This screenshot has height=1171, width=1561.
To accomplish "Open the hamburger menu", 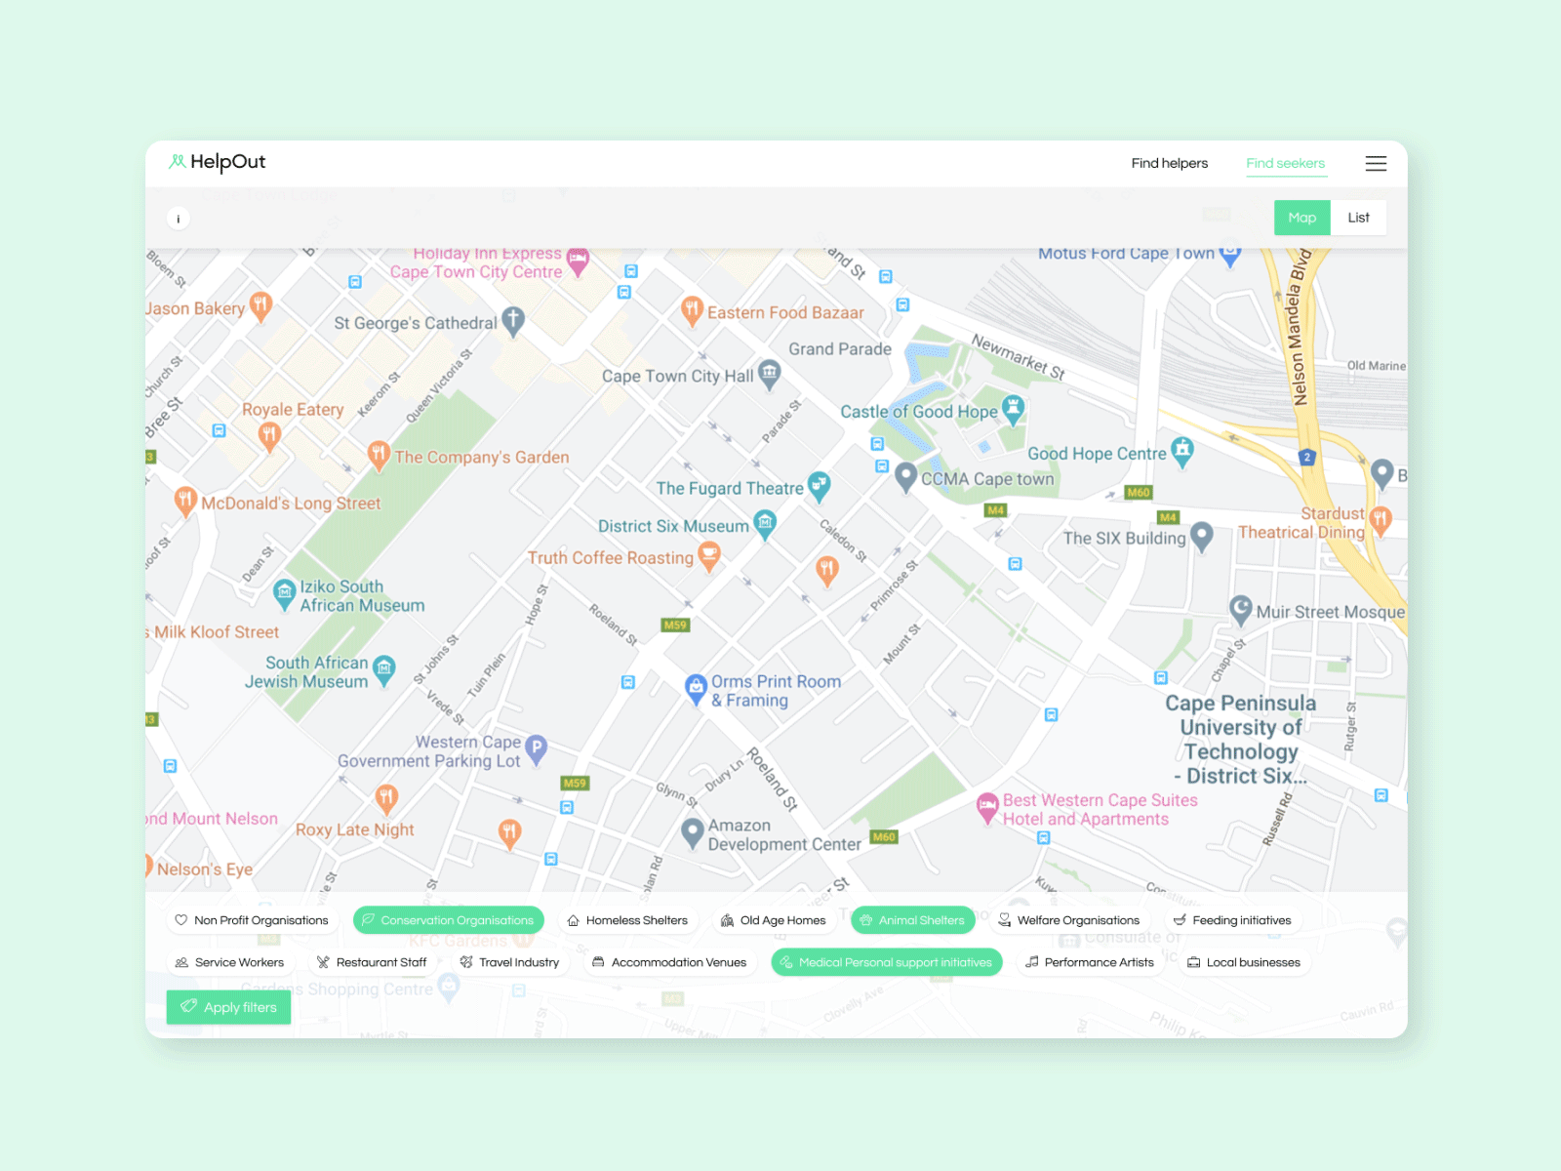I will click(1376, 163).
